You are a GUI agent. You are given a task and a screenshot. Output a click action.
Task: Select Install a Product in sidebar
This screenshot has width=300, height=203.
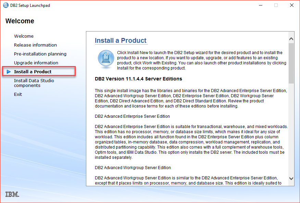click(x=33, y=72)
